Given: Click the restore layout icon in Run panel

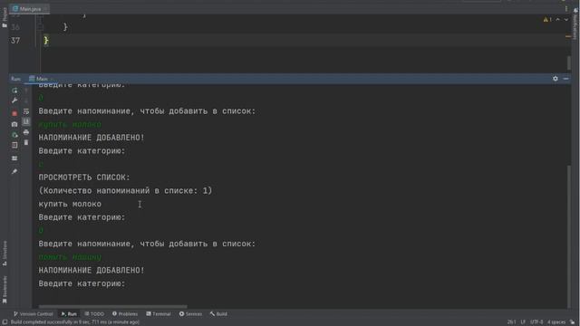Looking at the screenshot, I should (14, 145).
